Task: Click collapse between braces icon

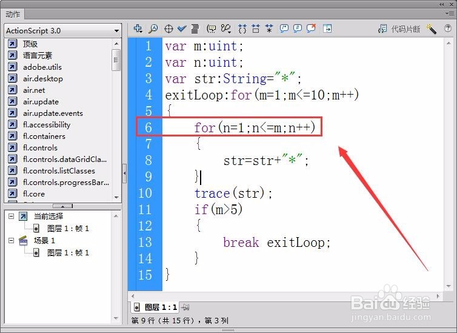Action: tap(242, 29)
